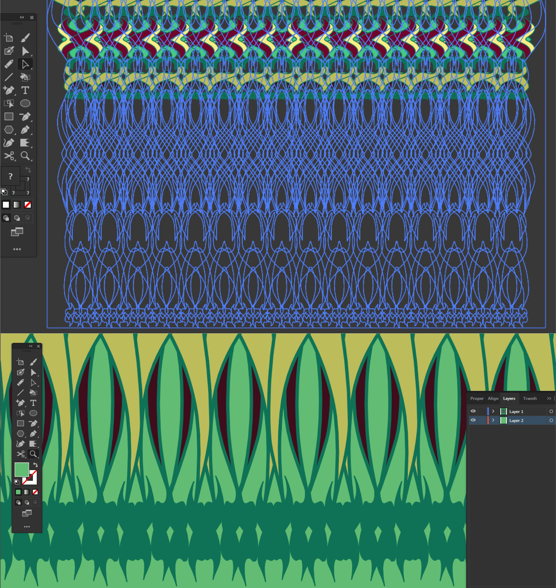Pick the Scissors tool in lower Tools panel
The image size is (556, 588).
[20, 454]
